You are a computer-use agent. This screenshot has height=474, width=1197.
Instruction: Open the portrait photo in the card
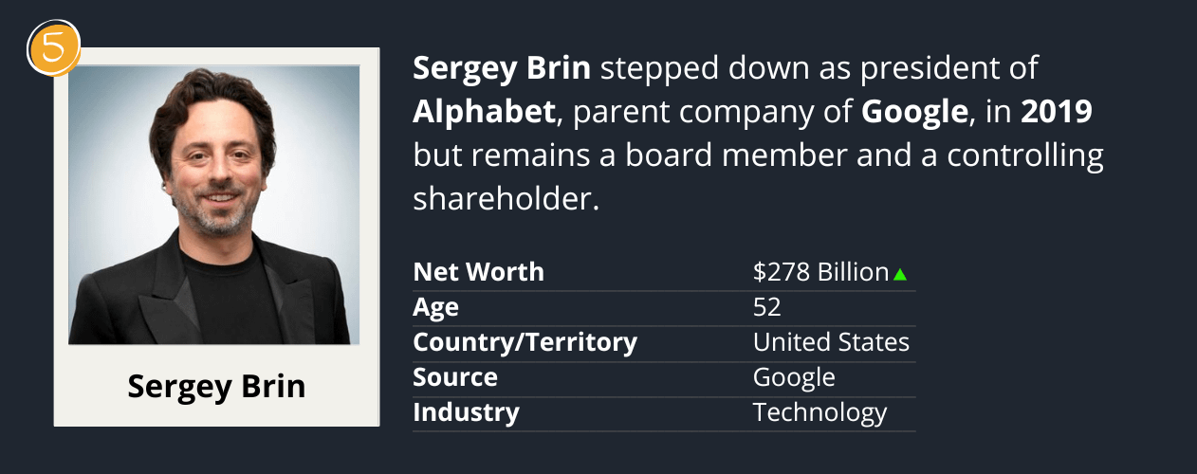tap(214, 205)
